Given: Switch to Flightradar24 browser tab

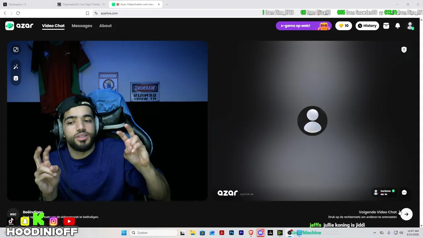Looking at the screenshot, I should point(81,4).
